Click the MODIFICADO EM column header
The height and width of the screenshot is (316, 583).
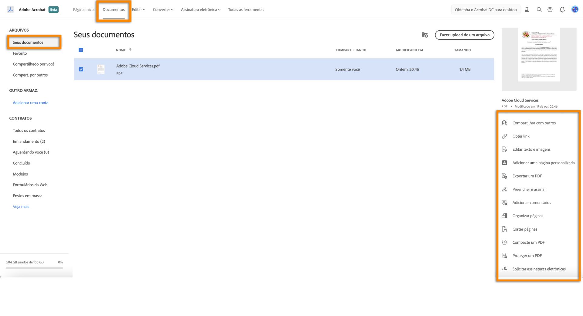(x=409, y=50)
